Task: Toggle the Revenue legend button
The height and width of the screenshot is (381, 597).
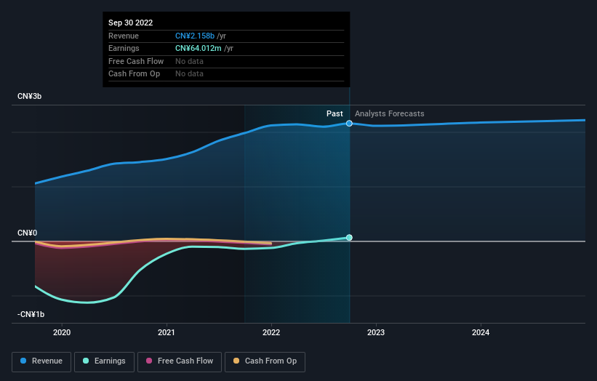Action: tap(41, 361)
